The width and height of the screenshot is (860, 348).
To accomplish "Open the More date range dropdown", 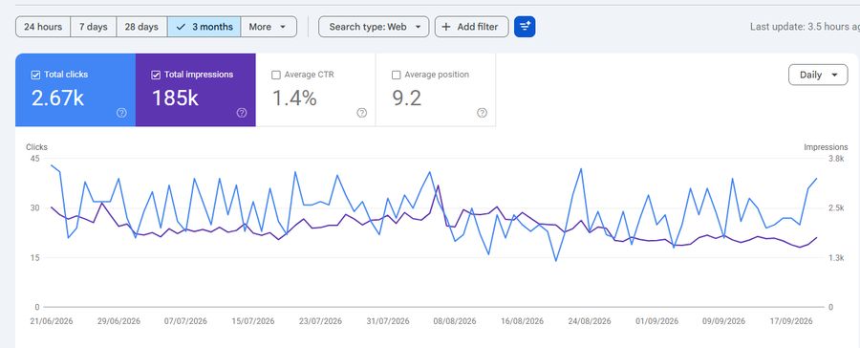I will (269, 27).
